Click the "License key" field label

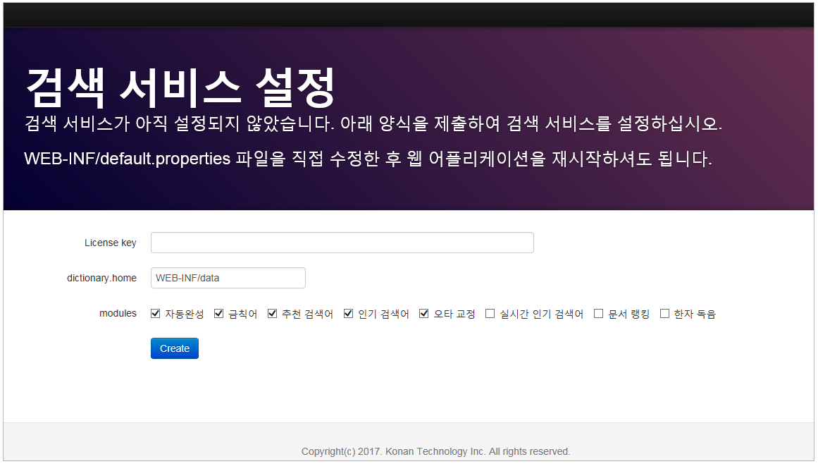click(x=111, y=243)
